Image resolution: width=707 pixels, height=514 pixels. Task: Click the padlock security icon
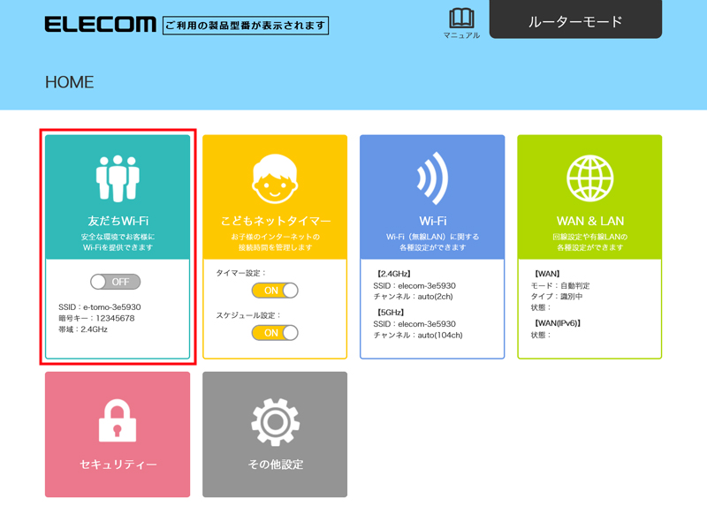click(x=118, y=420)
